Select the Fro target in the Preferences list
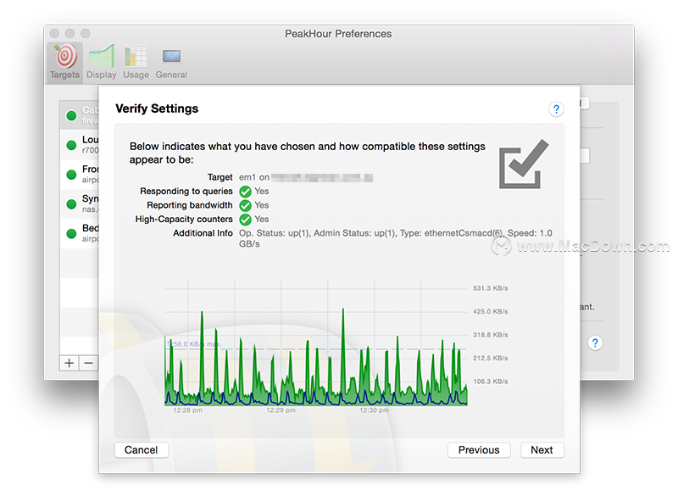The width and height of the screenshot is (678, 490). tap(80, 175)
